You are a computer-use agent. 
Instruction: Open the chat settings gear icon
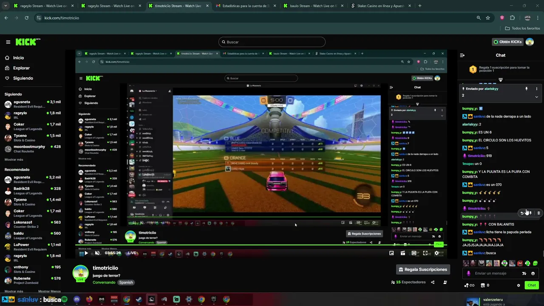(x=518, y=285)
